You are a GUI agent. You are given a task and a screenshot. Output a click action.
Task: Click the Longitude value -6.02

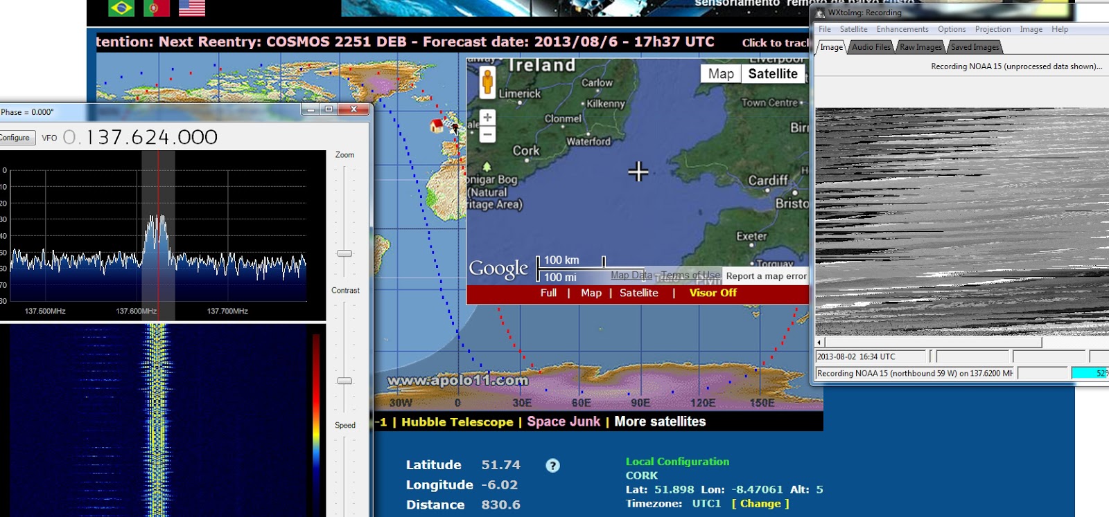pyautogui.click(x=500, y=485)
